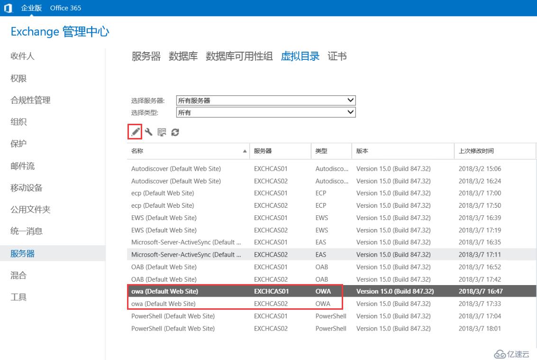Image resolution: width=537 pixels, height=360 pixels.
Task: Open 移动设备 in the sidebar
Action: [x=27, y=187]
